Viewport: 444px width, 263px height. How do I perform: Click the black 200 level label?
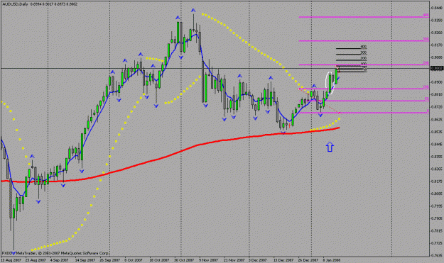click(364, 58)
